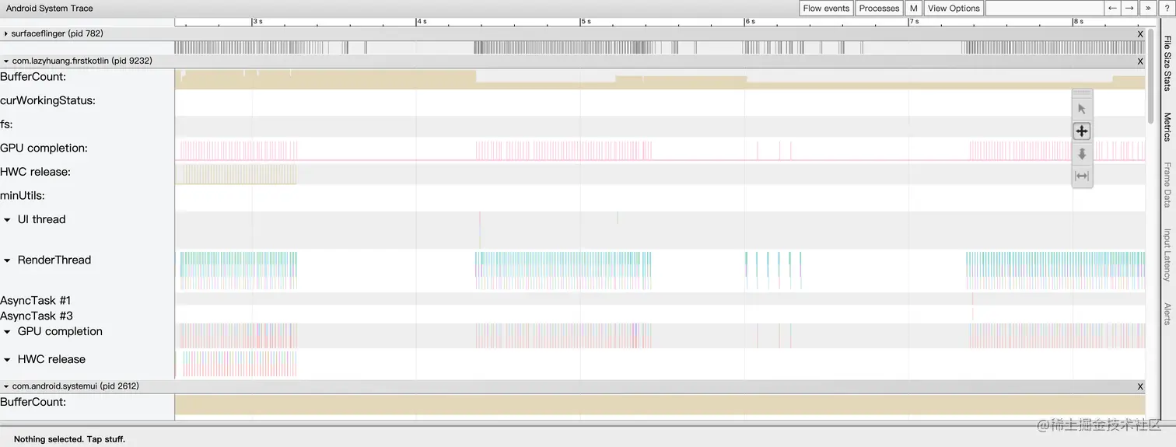Select the AsyncTask #1 thread label
The image size is (1176, 447).
[36, 301]
